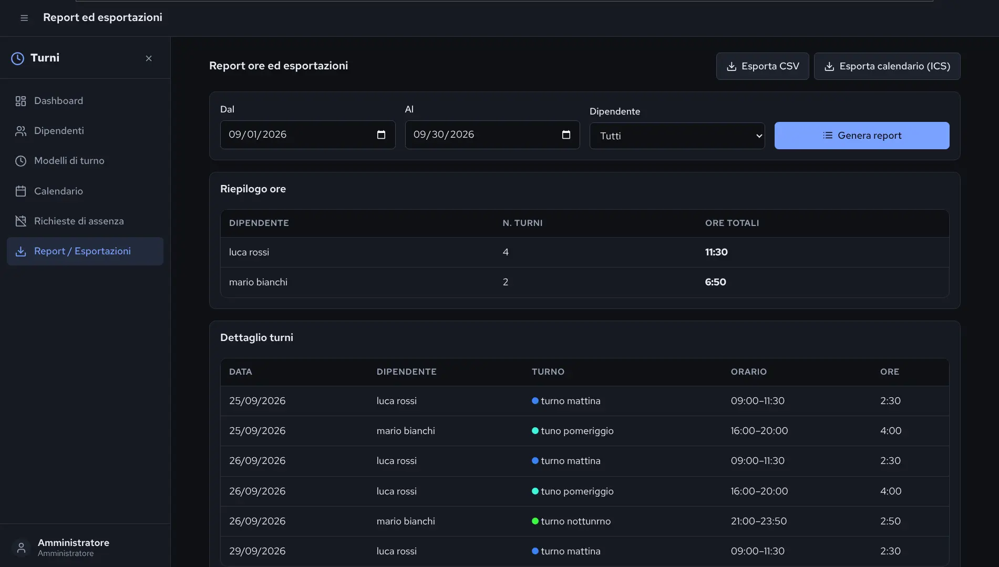Click the Amministratore name in sidebar footer
This screenshot has height=567, width=999.
(x=74, y=542)
